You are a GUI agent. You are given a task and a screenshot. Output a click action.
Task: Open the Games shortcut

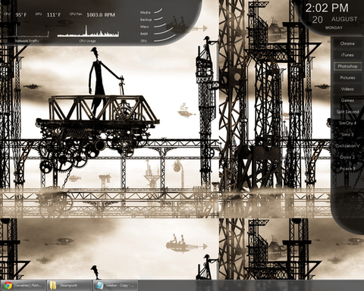point(347,100)
